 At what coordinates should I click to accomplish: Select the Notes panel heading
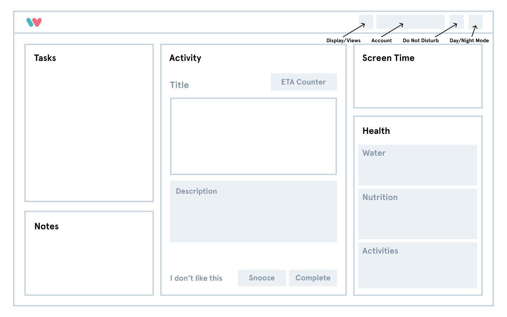(46, 226)
